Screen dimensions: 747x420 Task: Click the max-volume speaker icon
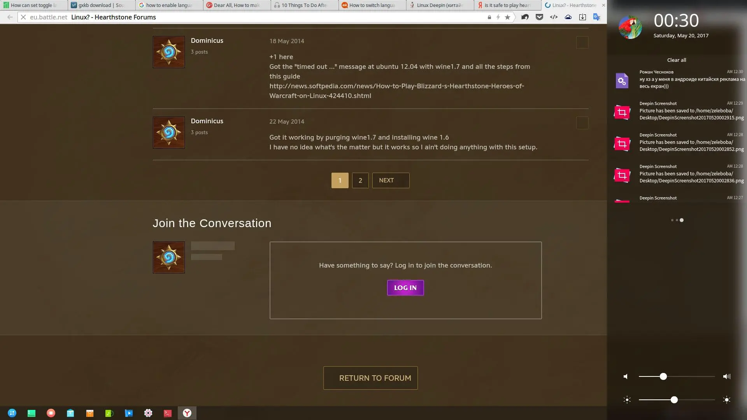click(727, 376)
